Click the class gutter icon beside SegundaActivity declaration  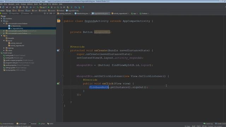tap(59, 21)
